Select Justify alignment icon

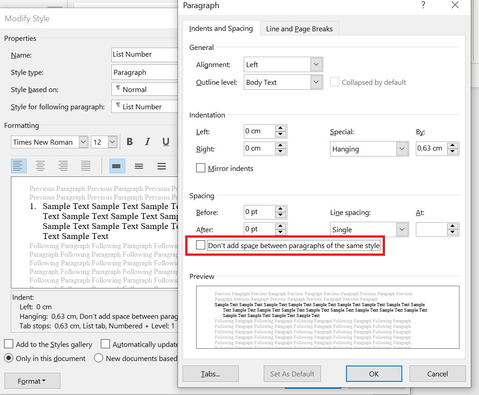(x=85, y=166)
